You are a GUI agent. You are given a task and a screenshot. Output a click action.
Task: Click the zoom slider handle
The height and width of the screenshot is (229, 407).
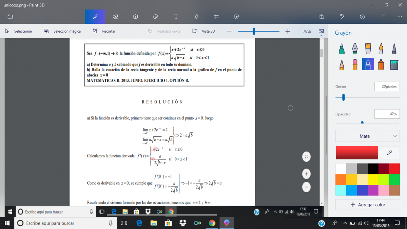pos(254,31)
